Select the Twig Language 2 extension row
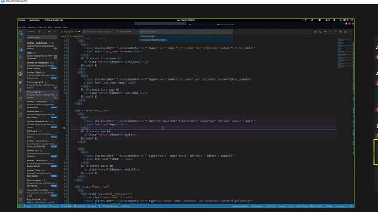 point(42,85)
